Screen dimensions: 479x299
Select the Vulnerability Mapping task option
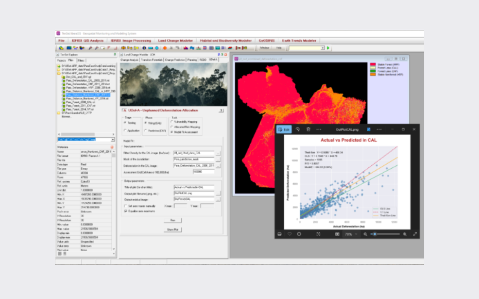coord(172,122)
